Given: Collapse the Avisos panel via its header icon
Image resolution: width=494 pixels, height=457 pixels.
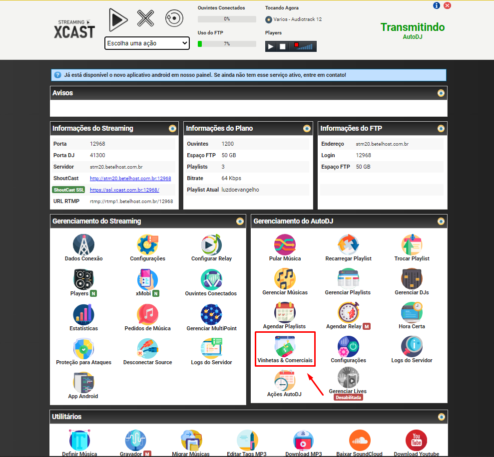Looking at the screenshot, I should (441, 93).
